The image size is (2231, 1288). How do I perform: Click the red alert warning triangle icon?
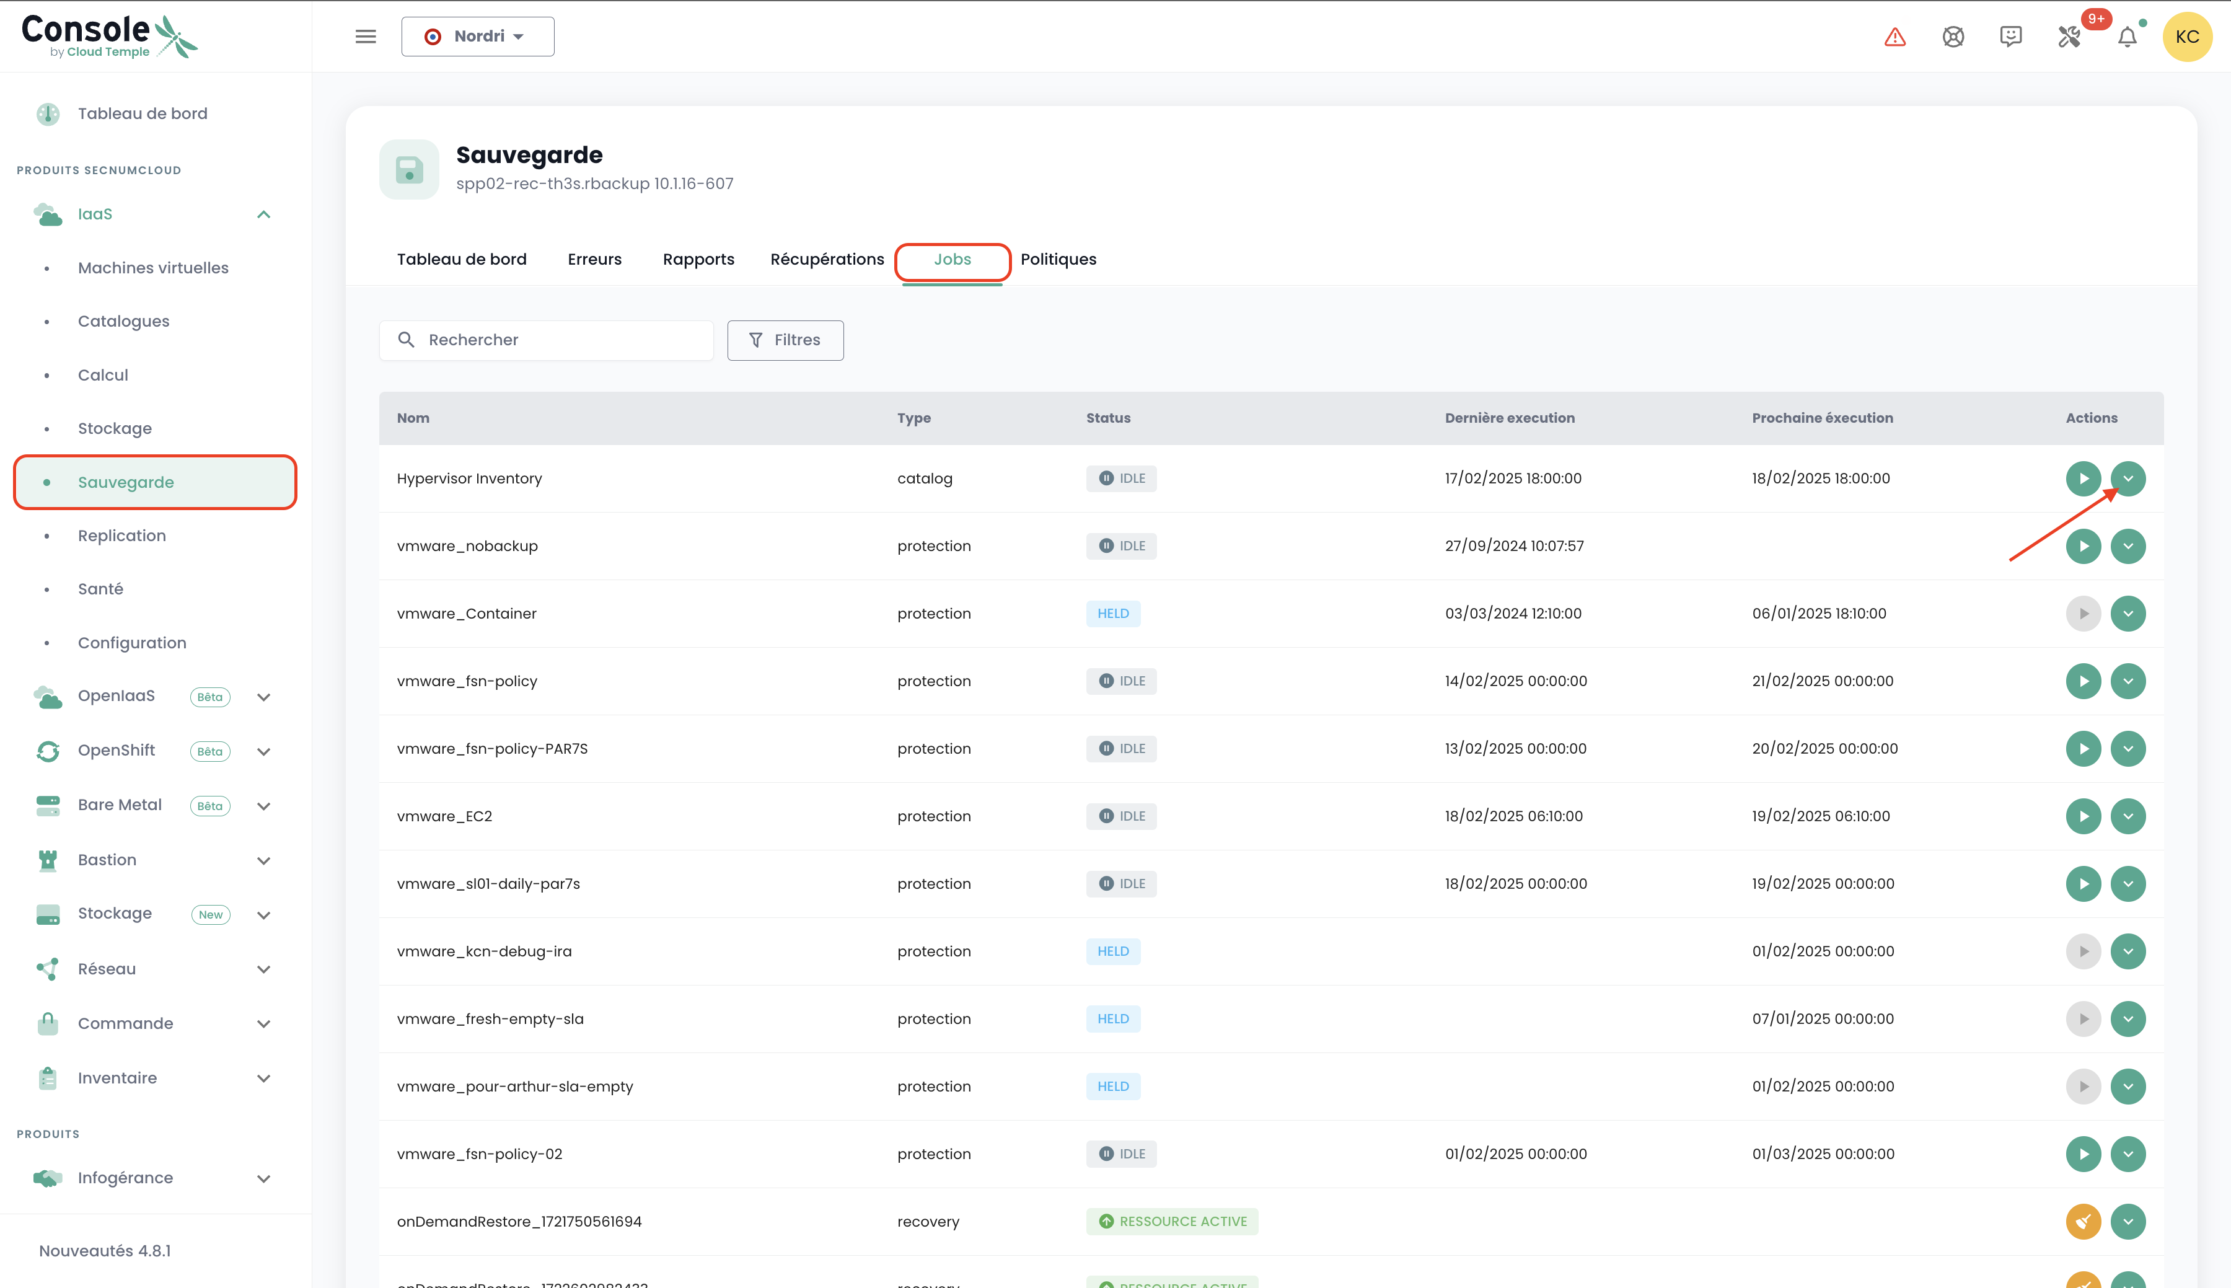[x=1894, y=37]
